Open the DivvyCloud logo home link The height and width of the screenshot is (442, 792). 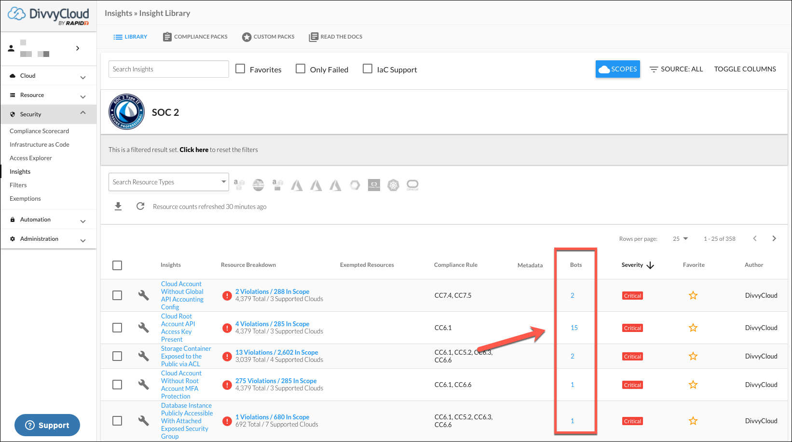[x=48, y=16]
